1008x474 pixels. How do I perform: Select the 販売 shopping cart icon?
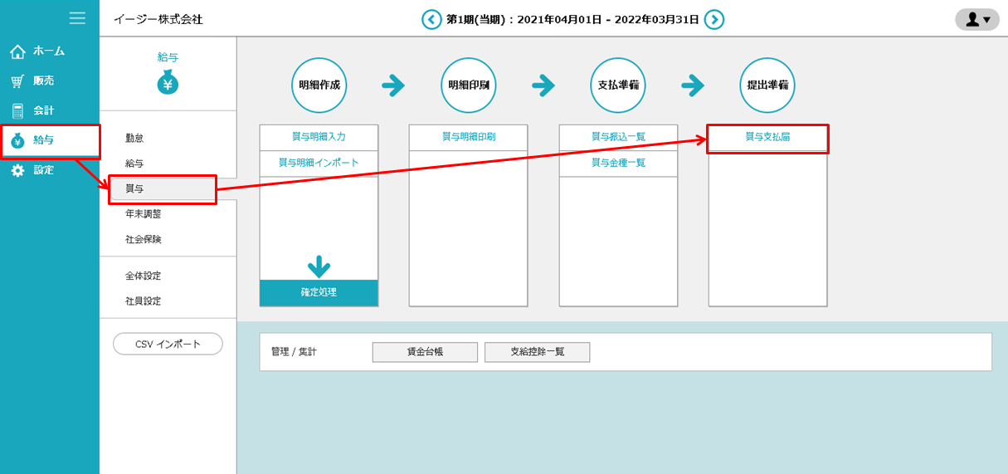(x=17, y=81)
